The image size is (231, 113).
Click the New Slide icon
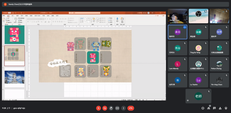pyautogui.click(x=16, y=19)
